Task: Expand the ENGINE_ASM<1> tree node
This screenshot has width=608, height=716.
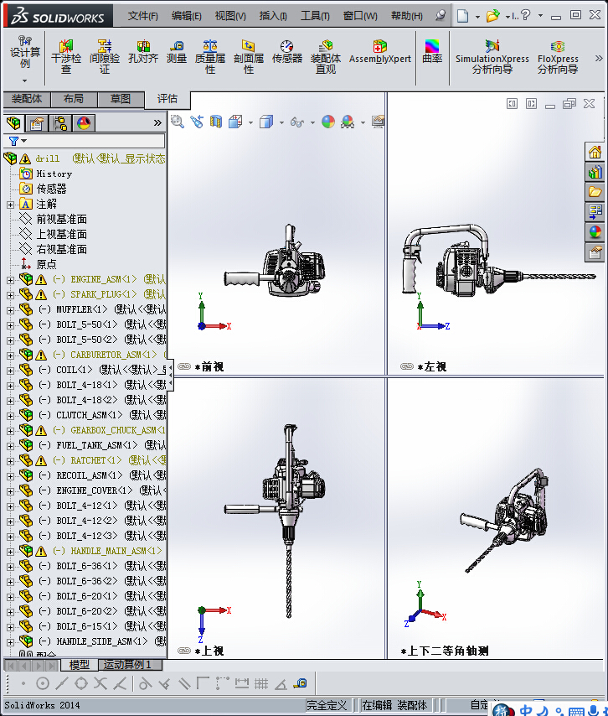Action: tap(10, 280)
